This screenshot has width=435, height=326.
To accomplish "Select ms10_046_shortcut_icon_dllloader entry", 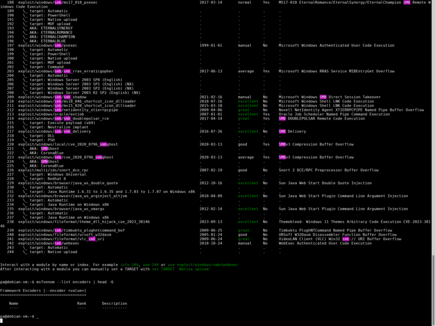I will tap(77, 101).
